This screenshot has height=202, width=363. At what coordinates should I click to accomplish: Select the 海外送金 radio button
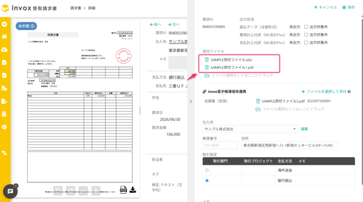pyautogui.click(x=207, y=170)
